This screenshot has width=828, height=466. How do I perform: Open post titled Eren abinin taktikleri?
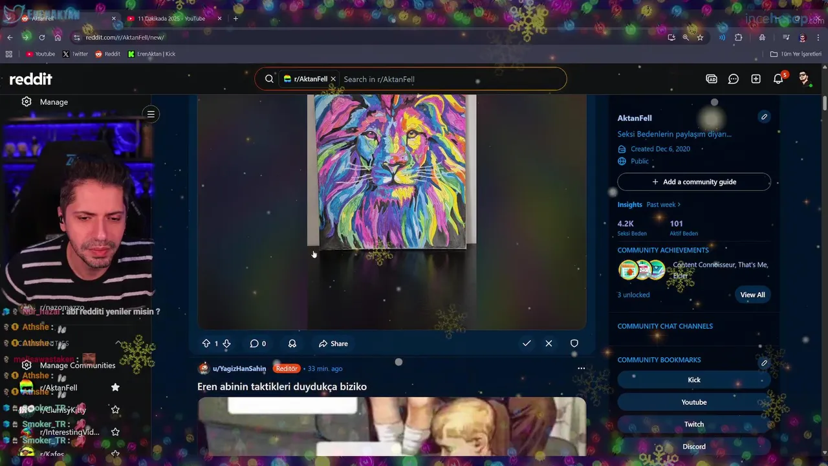[282, 386]
